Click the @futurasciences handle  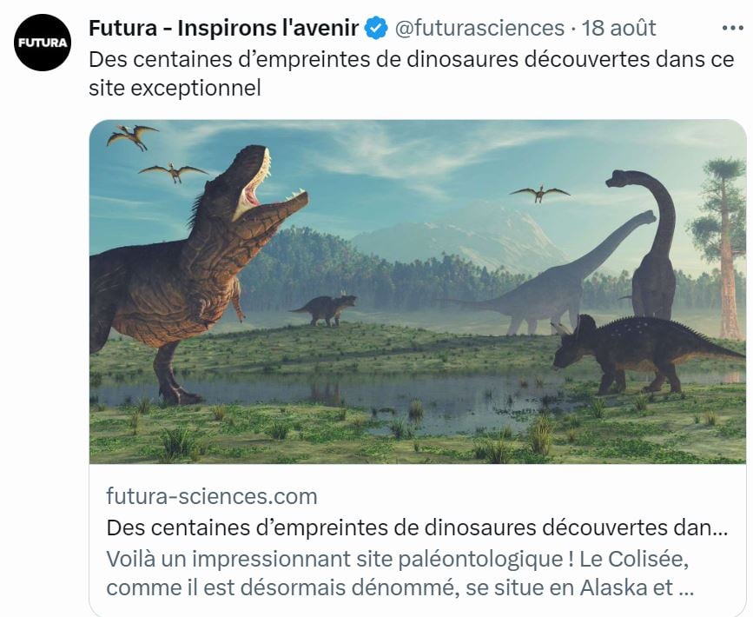tap(479, 29)
